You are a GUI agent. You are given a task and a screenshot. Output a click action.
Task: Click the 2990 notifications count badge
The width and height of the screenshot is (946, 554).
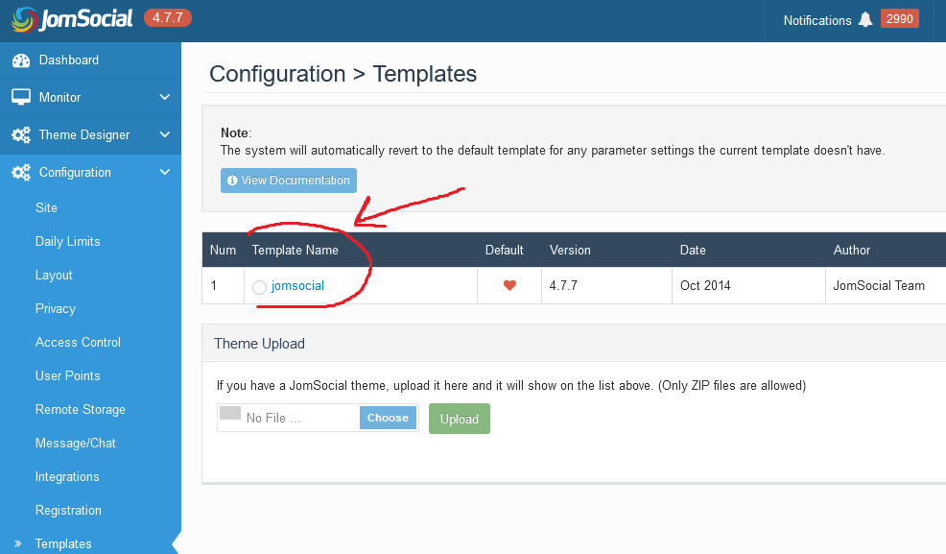tap(899, 19)
